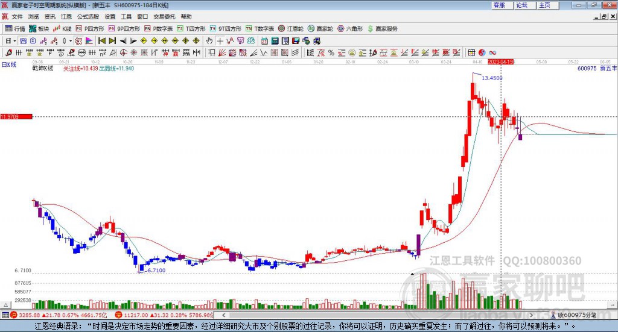
Task: Open the 公式选股 menu
Action: click(x=88, y=16)
